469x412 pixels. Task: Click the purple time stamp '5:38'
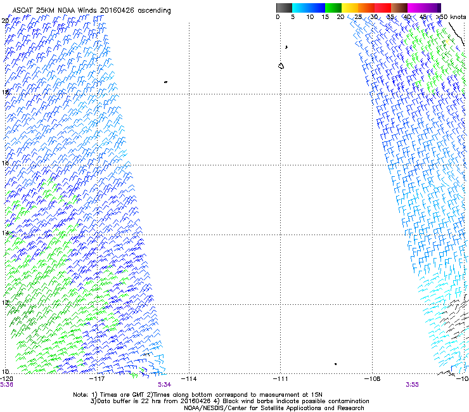click(x=6, y=385)
